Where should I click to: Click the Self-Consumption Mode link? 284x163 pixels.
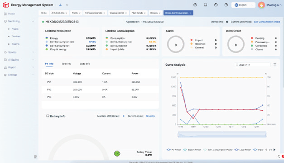pyautogui.click(x=267, y=22)
